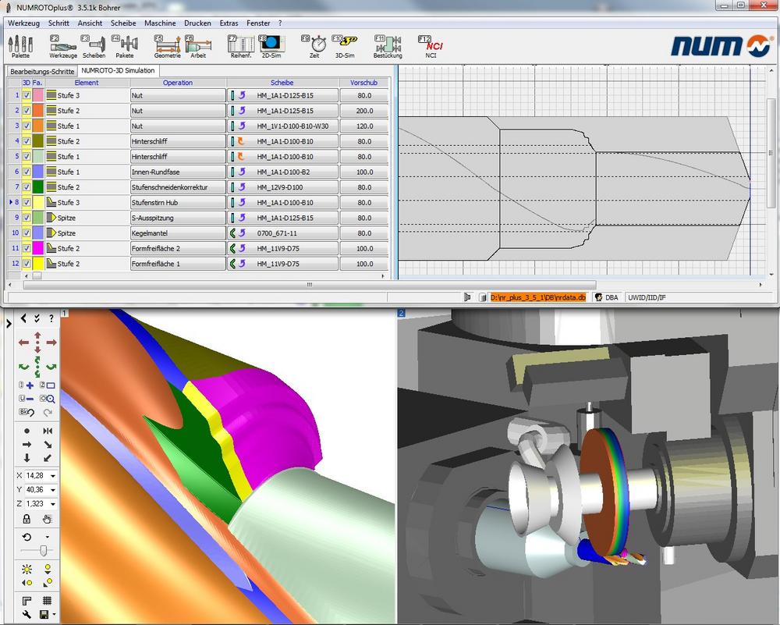Open the X coordinate dropdown

53,476
